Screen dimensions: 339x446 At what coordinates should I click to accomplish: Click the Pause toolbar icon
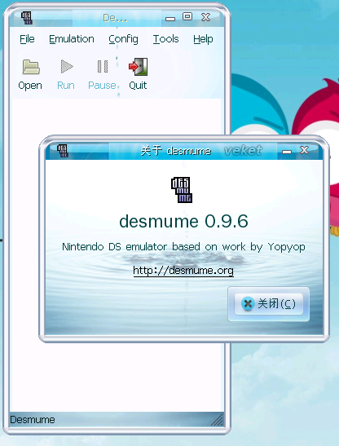(103, 67)
